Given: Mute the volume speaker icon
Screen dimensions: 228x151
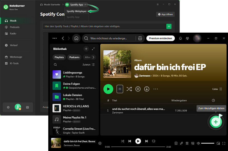Looking at the screenshot, I should [x=198, y=143].
